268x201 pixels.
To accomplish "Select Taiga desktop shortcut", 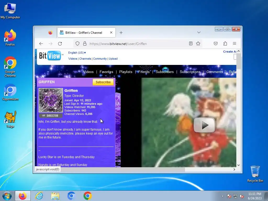I will (10, 119).
